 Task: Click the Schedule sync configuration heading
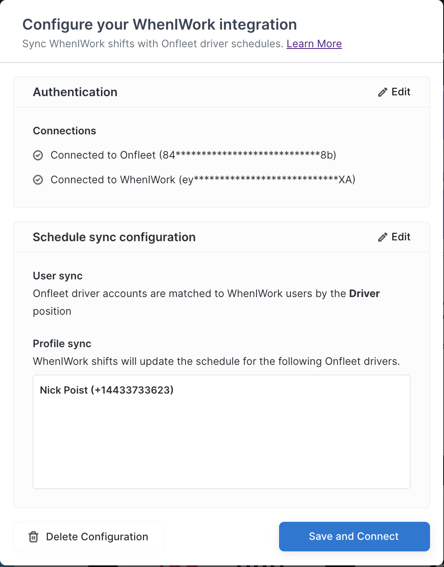click(x=114, y=237)
